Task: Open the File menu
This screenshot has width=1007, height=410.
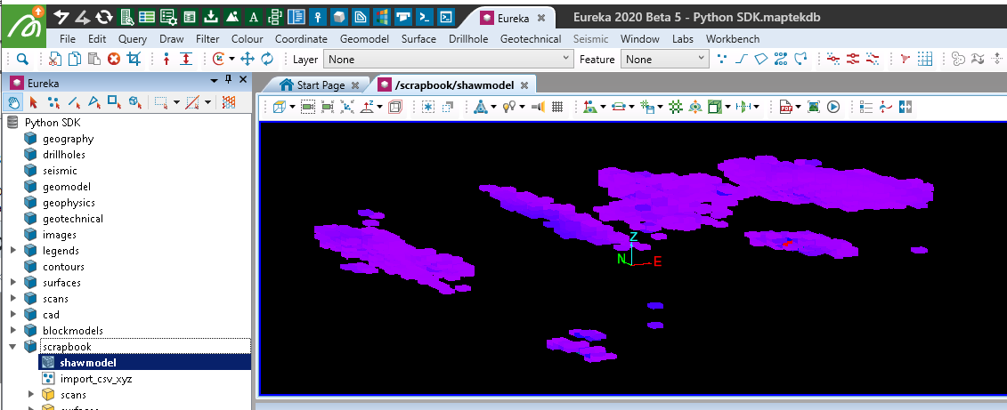Action: (x=68, y=38)
